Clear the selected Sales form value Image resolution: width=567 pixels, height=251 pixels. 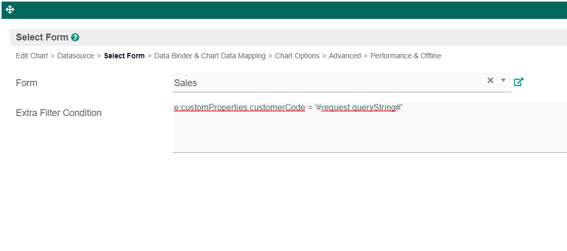pyautogui.click(x=490, y=80)
